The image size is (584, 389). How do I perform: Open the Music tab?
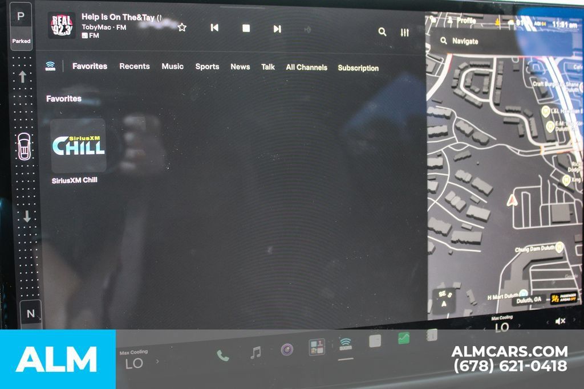[x=172, y=66]
